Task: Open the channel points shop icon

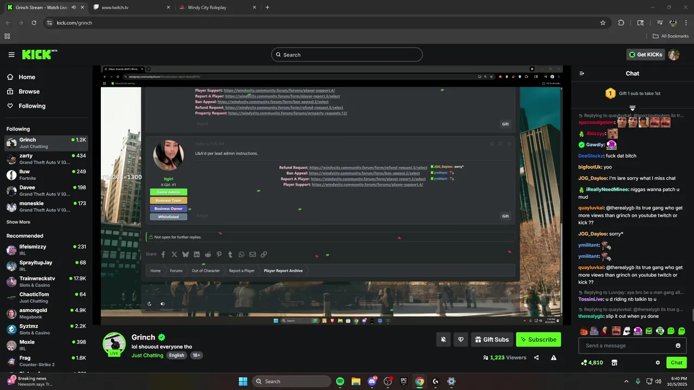Action: (x=614, y=362)
